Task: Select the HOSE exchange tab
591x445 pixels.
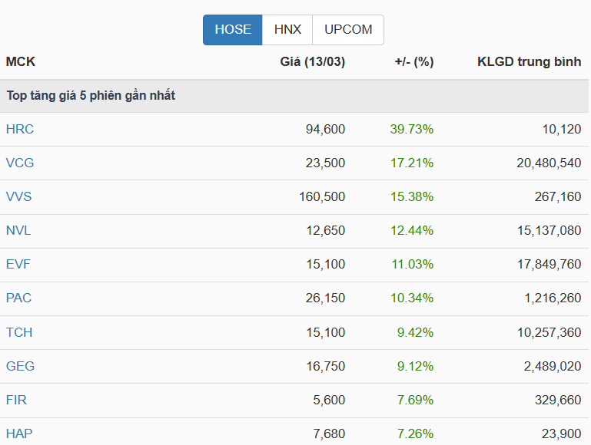Action: pyautogui.click(x=233, y=30)
